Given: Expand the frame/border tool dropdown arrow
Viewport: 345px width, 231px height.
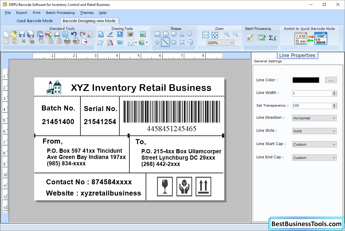Looking at the screenshot, I should (136, 43).
